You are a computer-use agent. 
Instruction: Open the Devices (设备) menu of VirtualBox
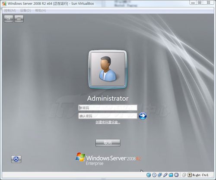[x=25, y=10]
